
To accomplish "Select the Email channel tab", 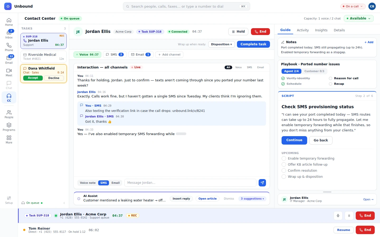I will point(141,55).
